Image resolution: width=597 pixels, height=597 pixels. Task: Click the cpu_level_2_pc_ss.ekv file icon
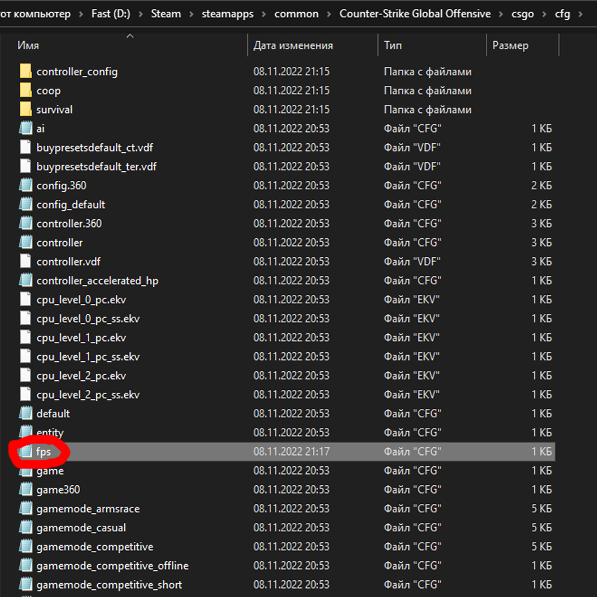click(26, 395)
